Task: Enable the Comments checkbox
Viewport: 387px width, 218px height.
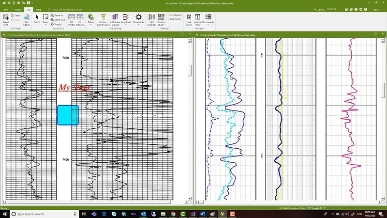Action: click(x=168, y=19)
